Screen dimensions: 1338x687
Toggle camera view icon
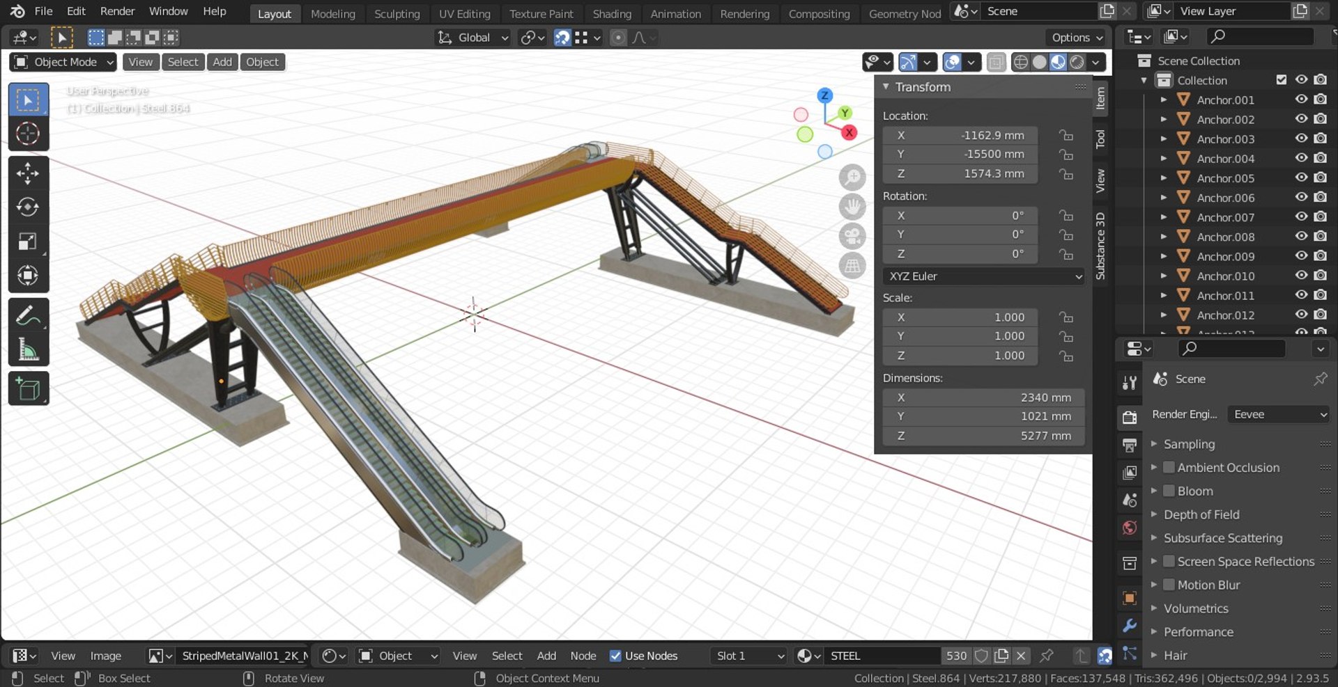point(852,236)
